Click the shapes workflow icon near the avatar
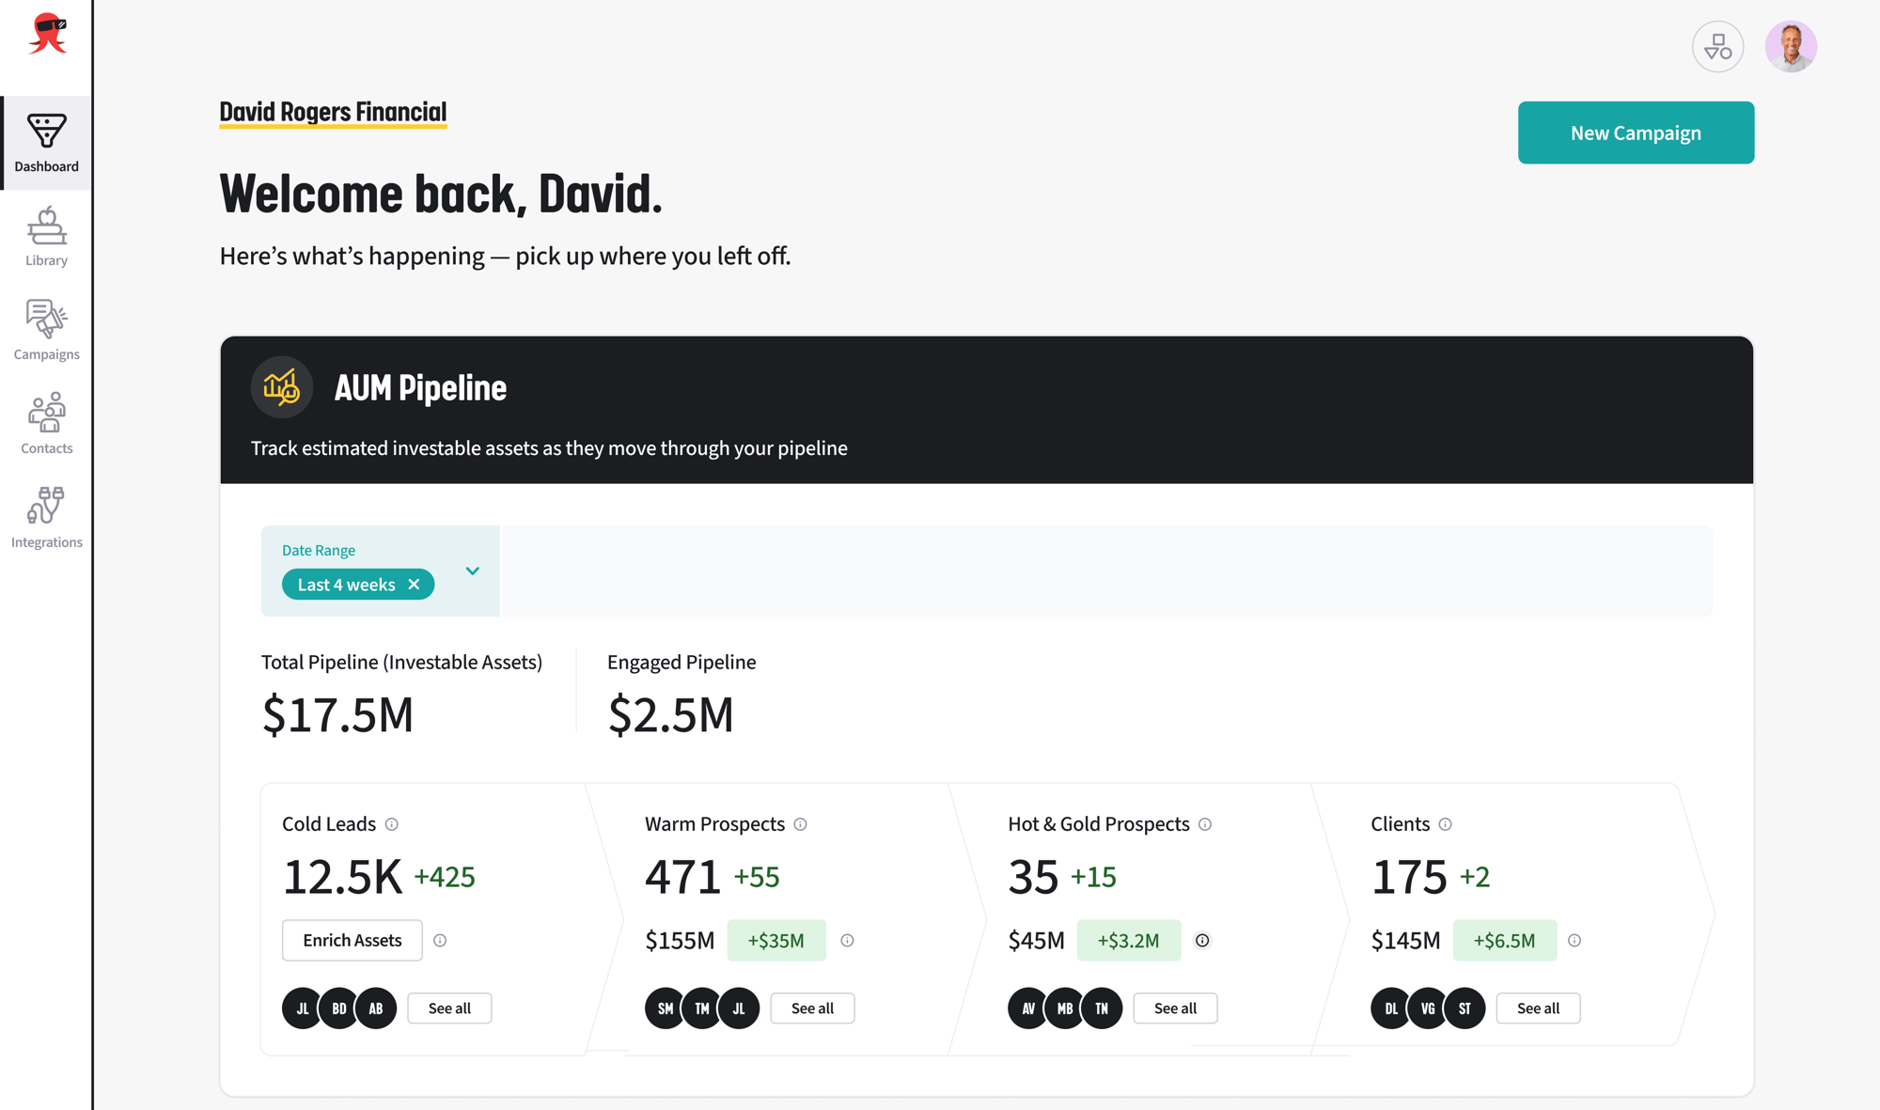Viewport: 1880px width, 1110px height. click(x=1718, y=45)
